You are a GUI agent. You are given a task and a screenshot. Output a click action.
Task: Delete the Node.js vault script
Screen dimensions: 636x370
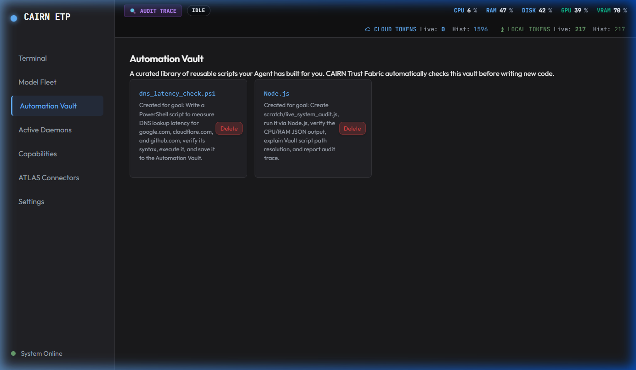(x=352, y=129)
